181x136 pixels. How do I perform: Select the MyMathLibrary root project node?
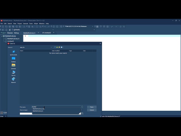pyautogui.click(x=10, y=36)
